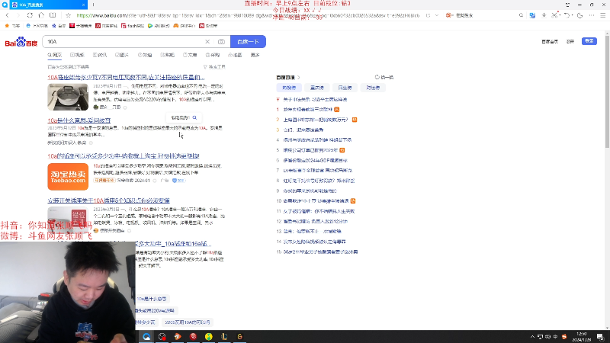The height and width of the screenshot is (343, 610).
Task: Click the Baidu logo
Action: [x=21, y=42]
